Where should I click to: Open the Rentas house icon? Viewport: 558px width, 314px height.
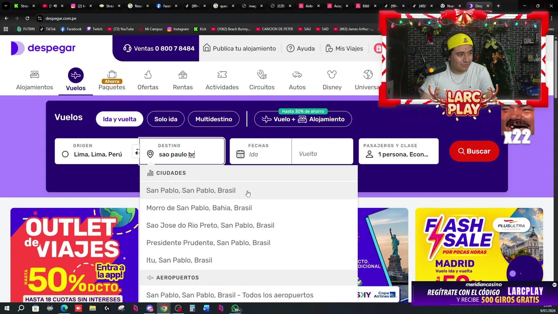(x=183, y=75)
